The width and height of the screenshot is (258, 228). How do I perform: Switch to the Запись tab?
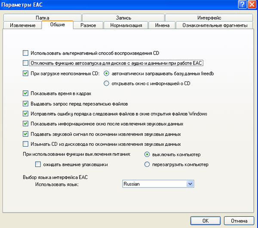click(123, 18)
